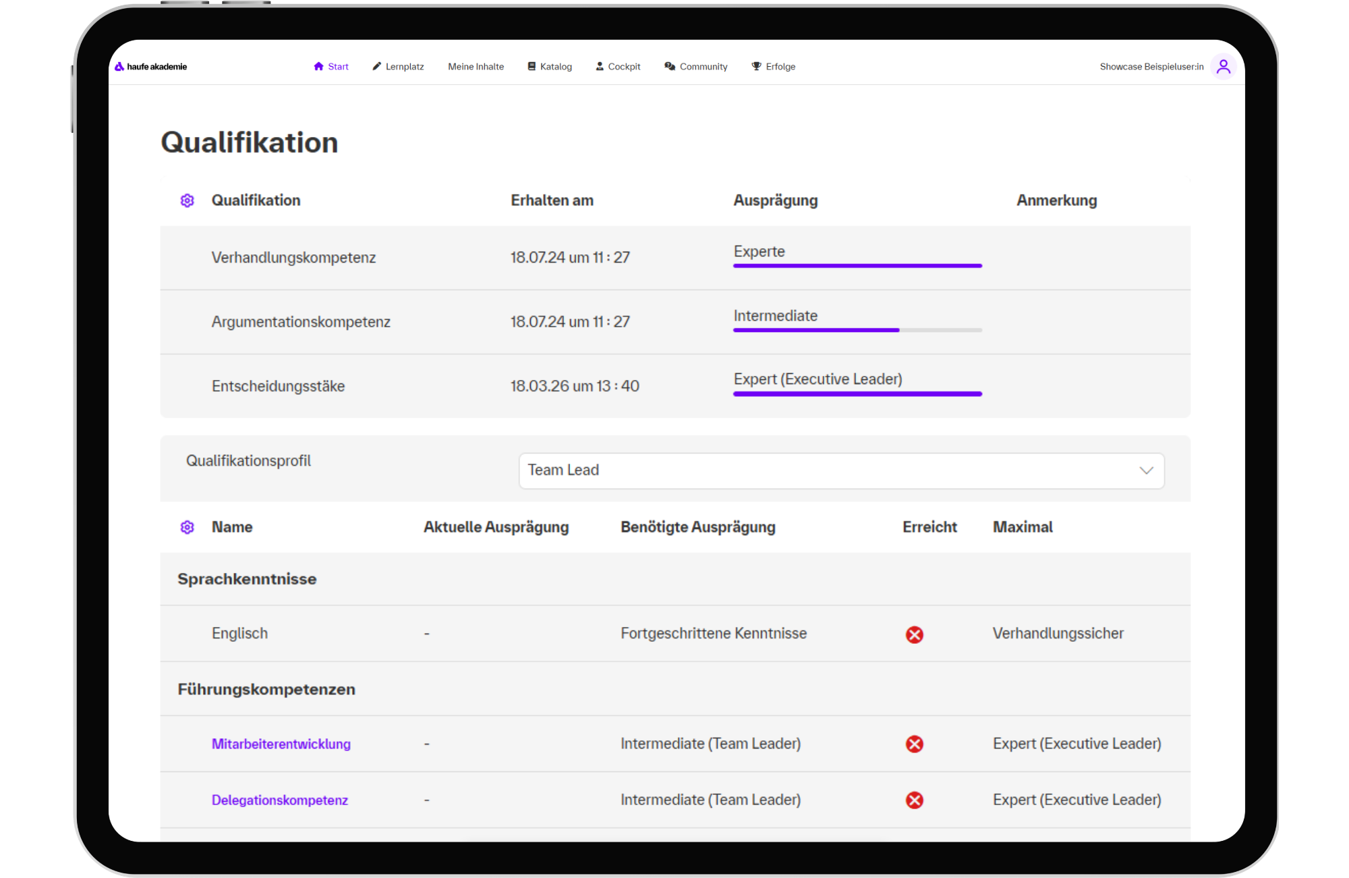
Task: Click the Experte progress bar for Verhandlungskompetenz
Action: (x=857, y=265)
